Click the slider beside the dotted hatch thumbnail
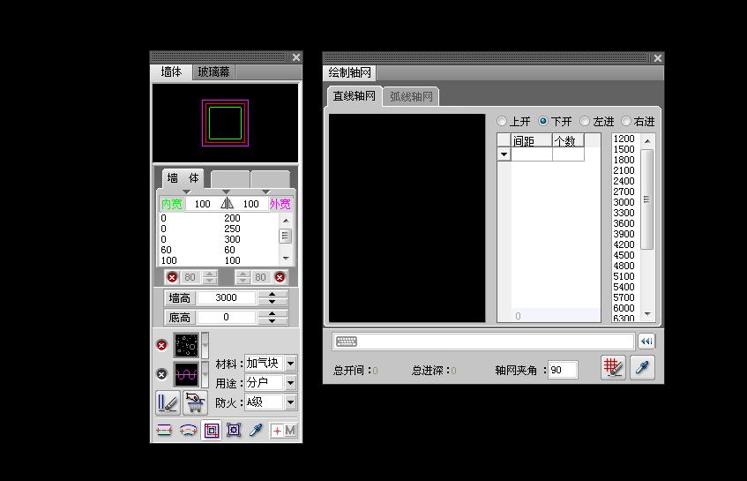The height and width of the screenshot is (481, 747). (x=205, y=345)
